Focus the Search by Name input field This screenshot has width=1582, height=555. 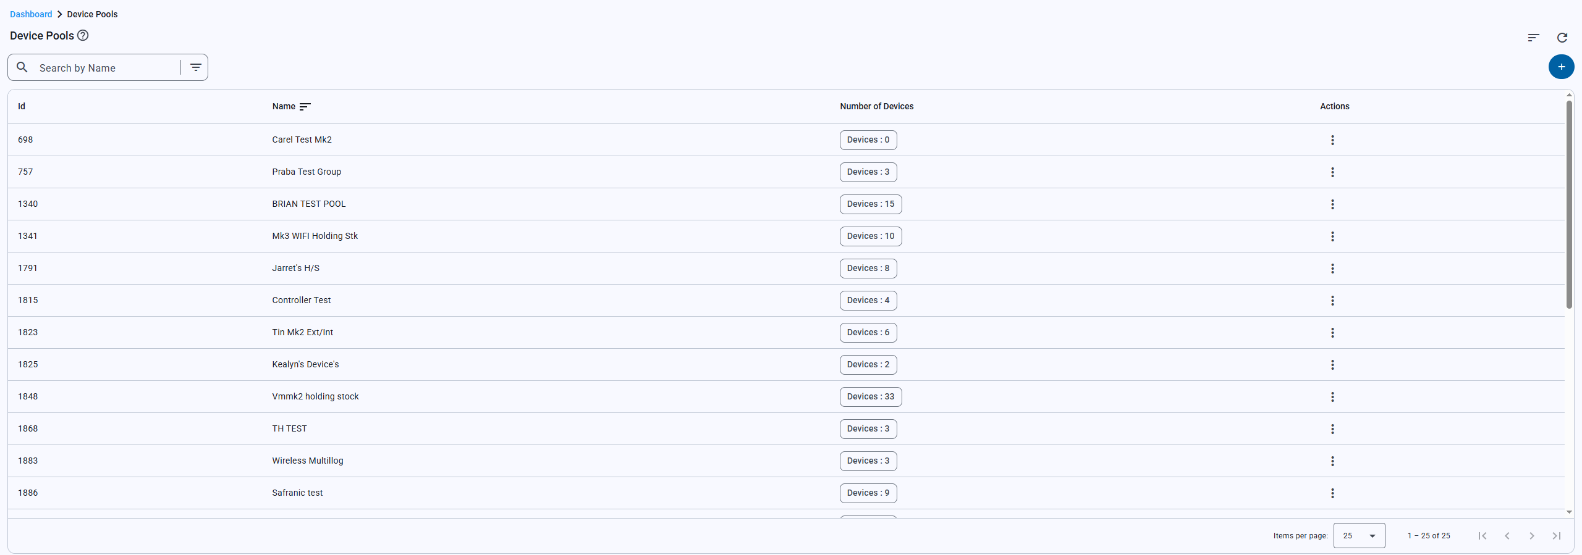pos(105,68)
